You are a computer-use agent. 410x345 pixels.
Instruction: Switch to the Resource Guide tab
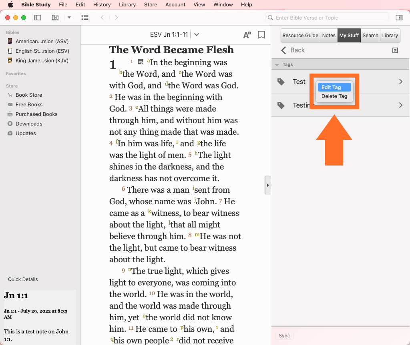(x=300, y=35)
